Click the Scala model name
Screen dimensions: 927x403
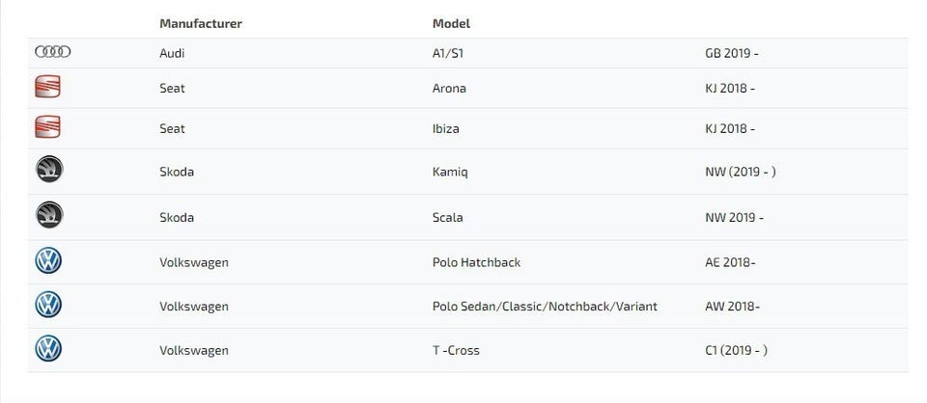tap(447, 217)
